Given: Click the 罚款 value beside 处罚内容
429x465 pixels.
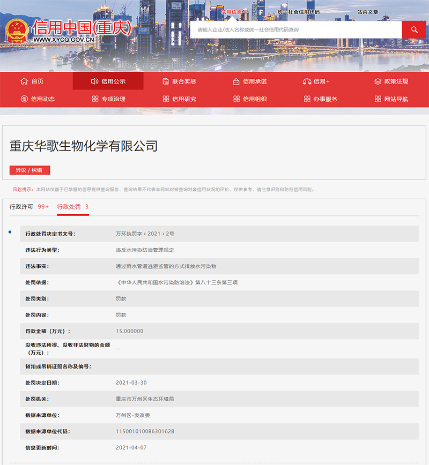Looking at the screenshot, I should [x=121, y=315].
